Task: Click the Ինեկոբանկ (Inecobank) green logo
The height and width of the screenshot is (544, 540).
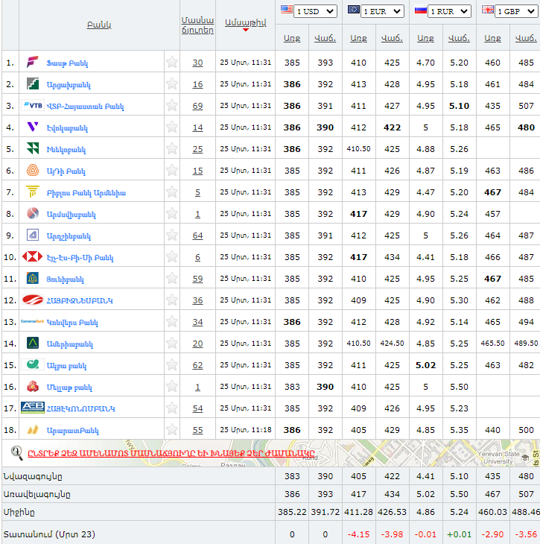Action: tap(33, 148)
